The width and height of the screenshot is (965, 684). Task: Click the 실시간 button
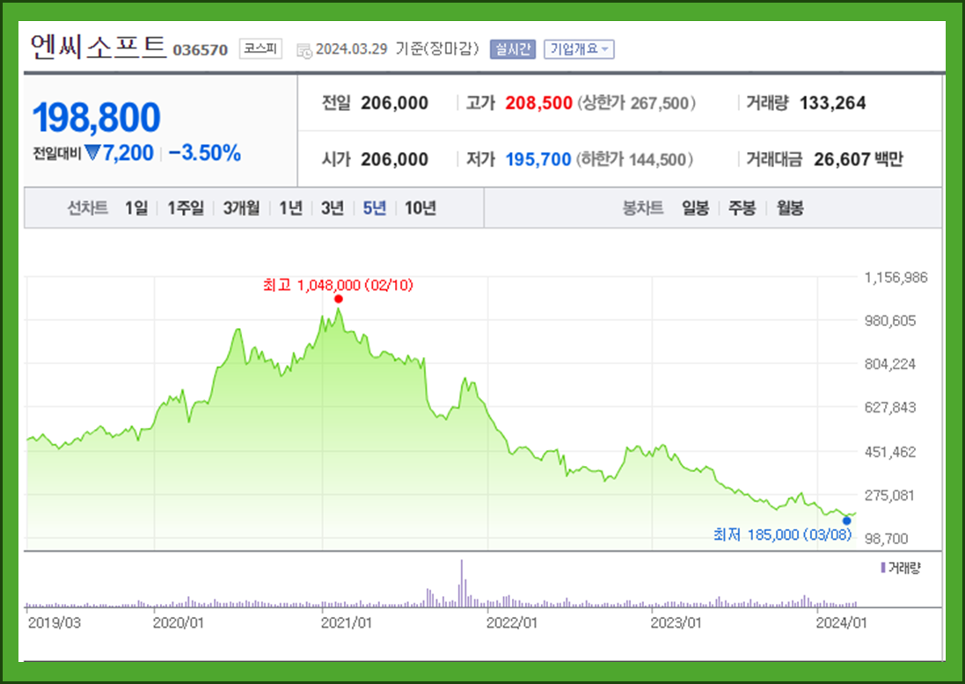[x=513, y=49]
